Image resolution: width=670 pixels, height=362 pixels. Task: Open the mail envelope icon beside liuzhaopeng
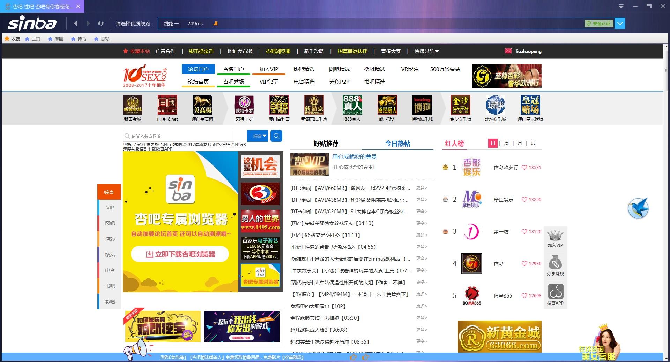pyautogui.click(x=508, y=51)
